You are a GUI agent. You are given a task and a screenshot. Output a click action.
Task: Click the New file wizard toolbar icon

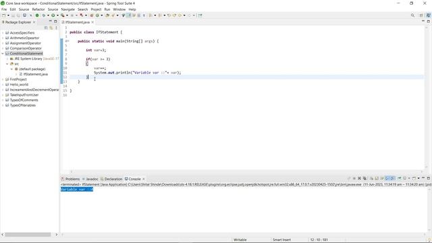pos(3,16)
